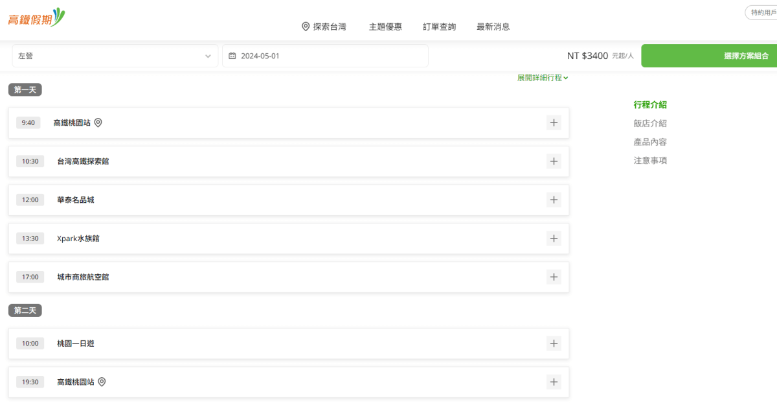The height and width of the screenshot is (407, 777).
Task: Click map pin icon beside first 高鐵桃園站
Action: [98, 122]
